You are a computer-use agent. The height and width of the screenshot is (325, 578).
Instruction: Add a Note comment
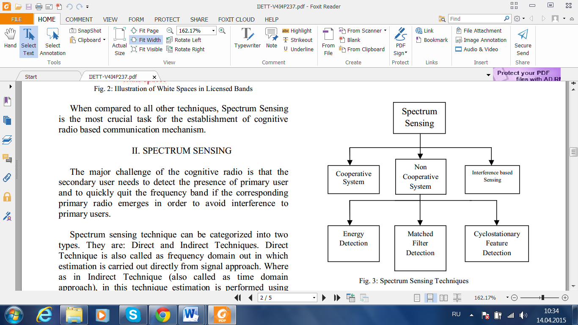tap(272, 39)
